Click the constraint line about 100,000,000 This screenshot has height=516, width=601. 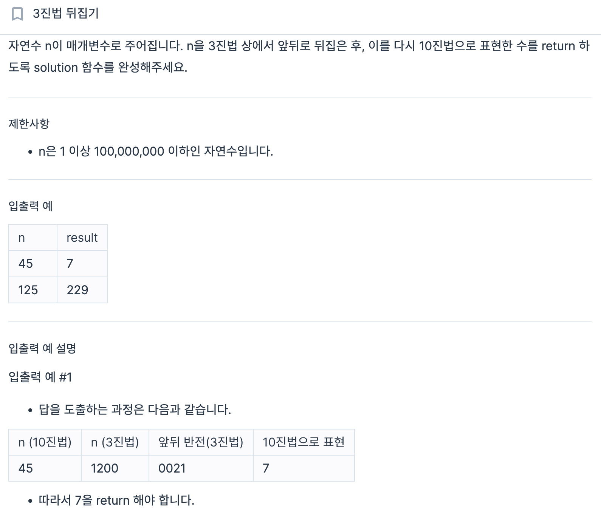[x=156, y=151]
